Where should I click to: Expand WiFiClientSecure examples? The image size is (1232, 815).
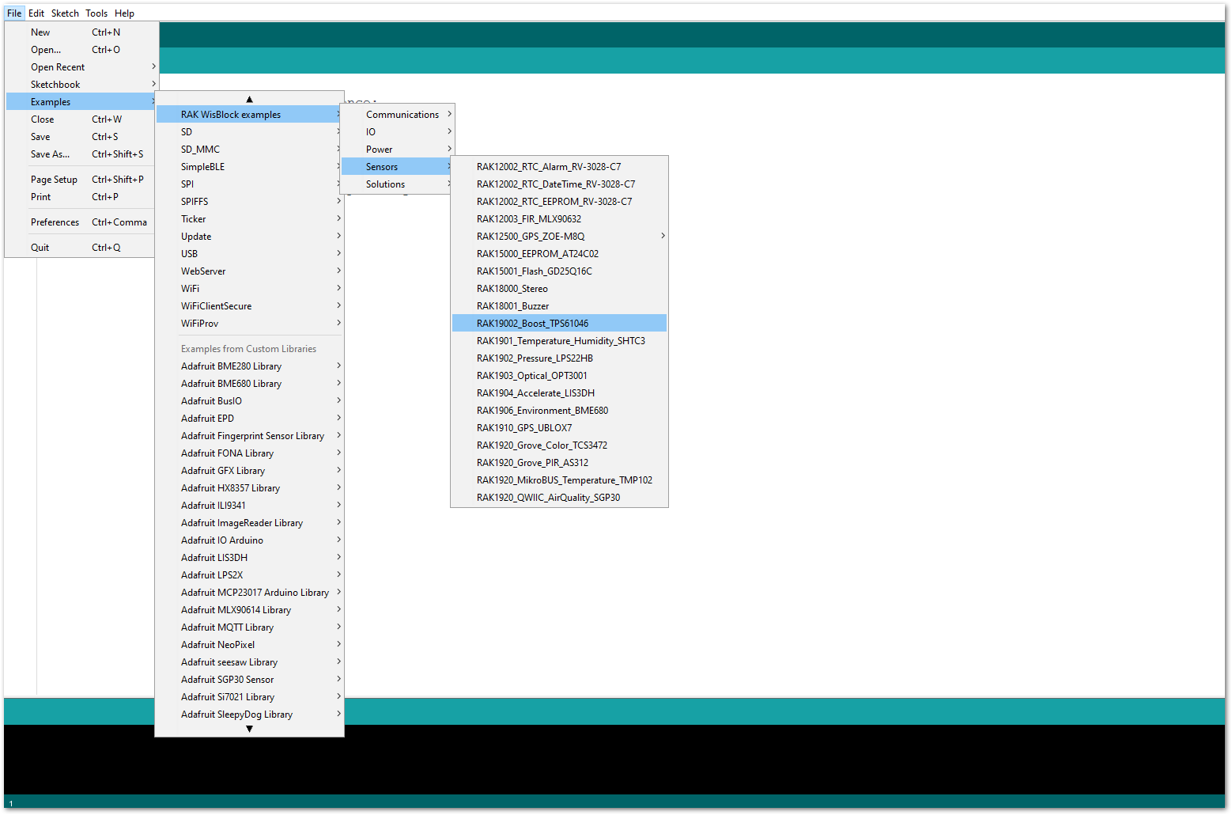[x=249, y=306]
